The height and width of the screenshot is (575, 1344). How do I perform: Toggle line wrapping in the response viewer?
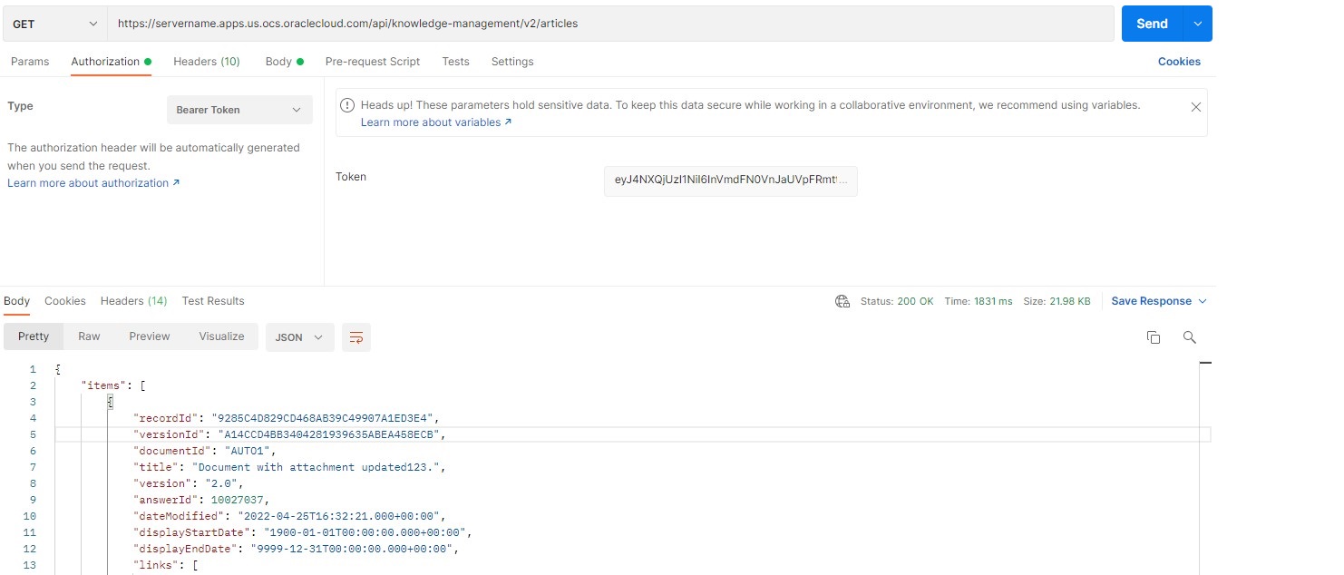(355, 336)
